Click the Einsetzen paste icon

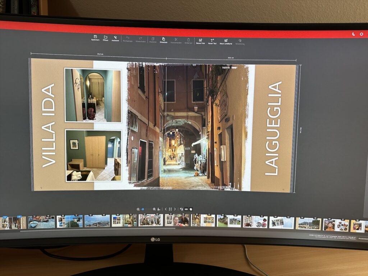point(164,40)
